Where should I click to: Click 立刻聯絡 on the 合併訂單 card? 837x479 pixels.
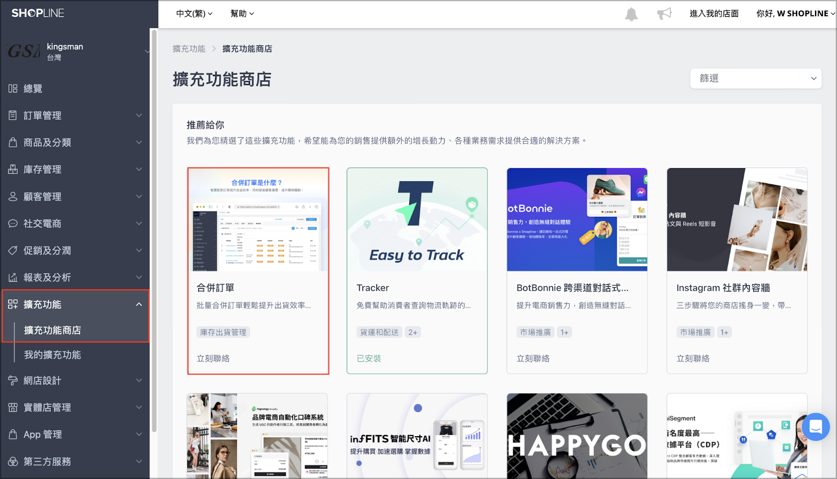point(213,358)
